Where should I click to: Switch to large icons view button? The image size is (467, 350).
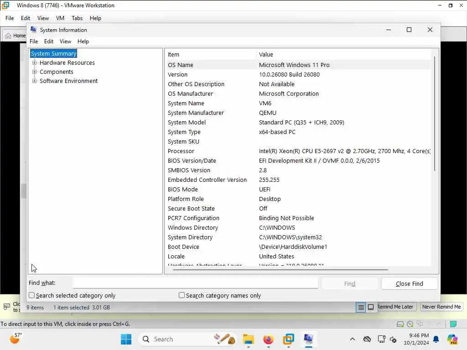tap(371, 307)
